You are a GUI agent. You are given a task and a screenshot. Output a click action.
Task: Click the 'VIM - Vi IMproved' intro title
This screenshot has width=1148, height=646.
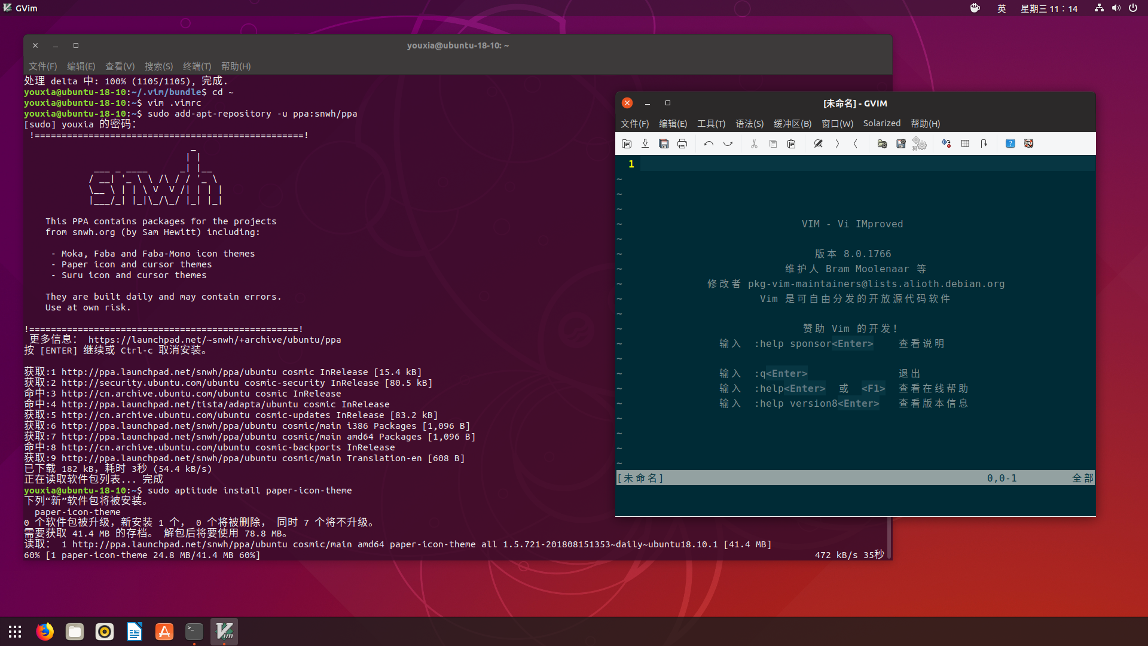tap(852, 224)
